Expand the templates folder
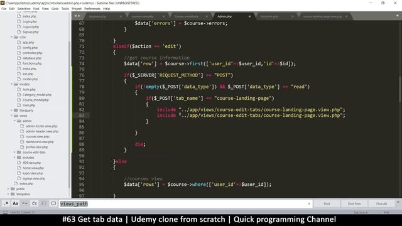The width and height of the screenshot is (402, 226). (x=8, y=194)
